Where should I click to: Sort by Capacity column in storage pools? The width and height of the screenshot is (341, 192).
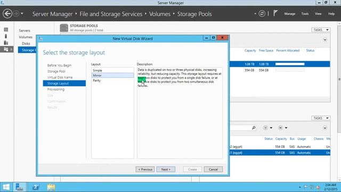tap(250, 51)
